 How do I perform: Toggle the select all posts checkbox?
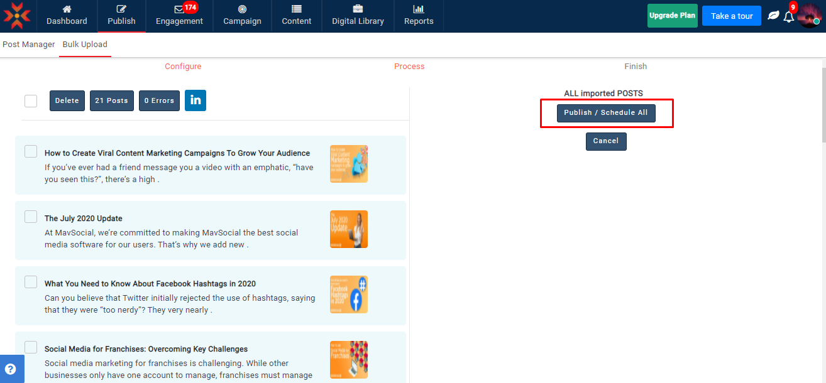[31, 101]
